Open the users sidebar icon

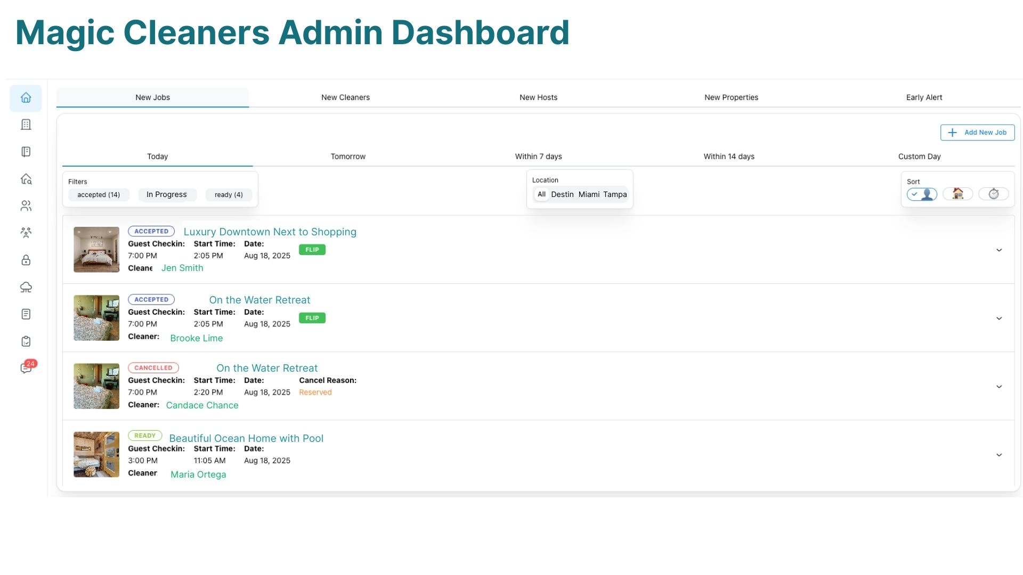[26, 206]
